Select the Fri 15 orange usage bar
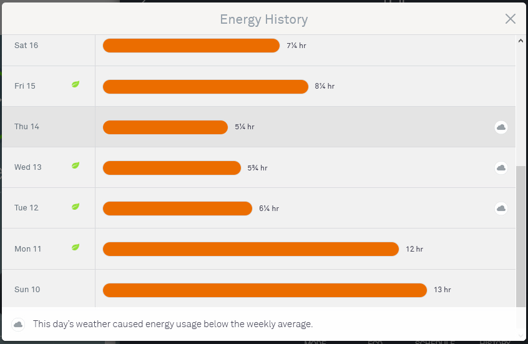 click(x=205, y=86)
